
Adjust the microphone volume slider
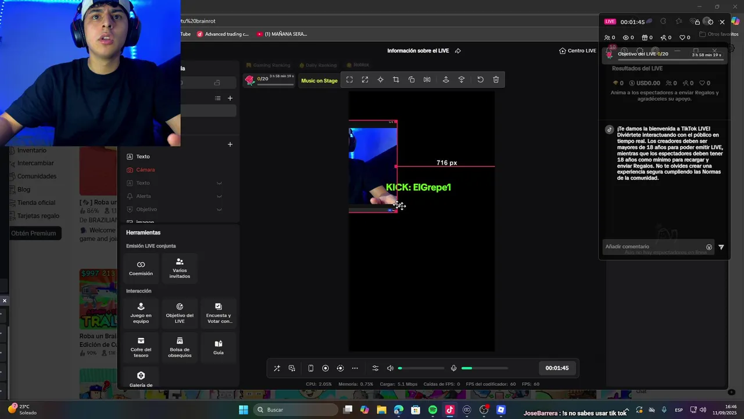(x=485, y=368)
